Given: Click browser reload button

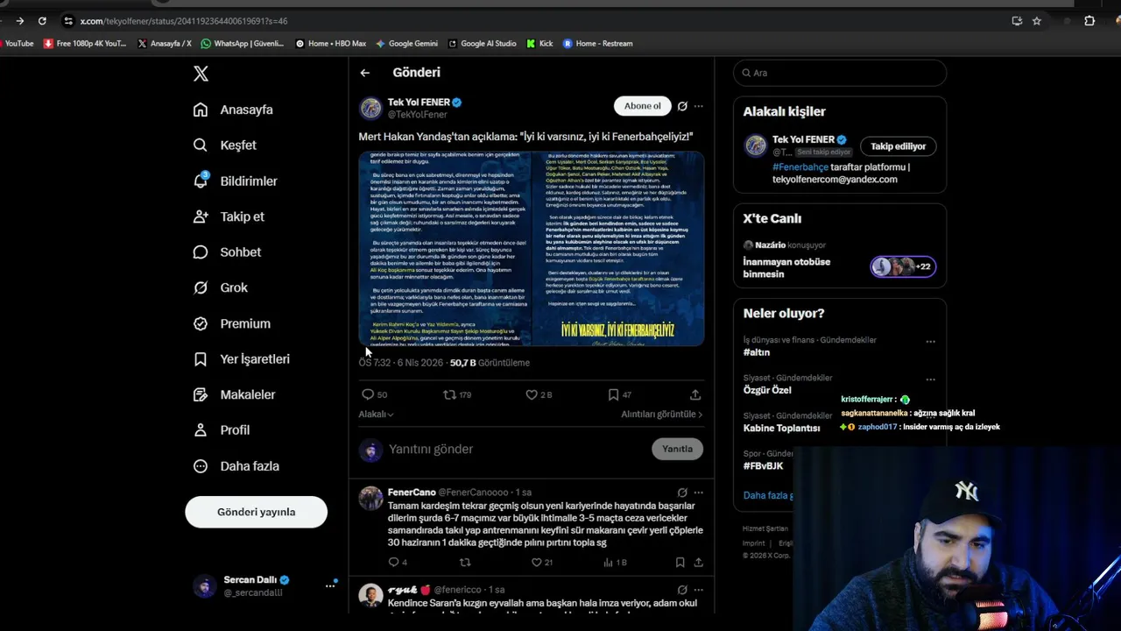Looking at the screenshot, I should 43,21.
